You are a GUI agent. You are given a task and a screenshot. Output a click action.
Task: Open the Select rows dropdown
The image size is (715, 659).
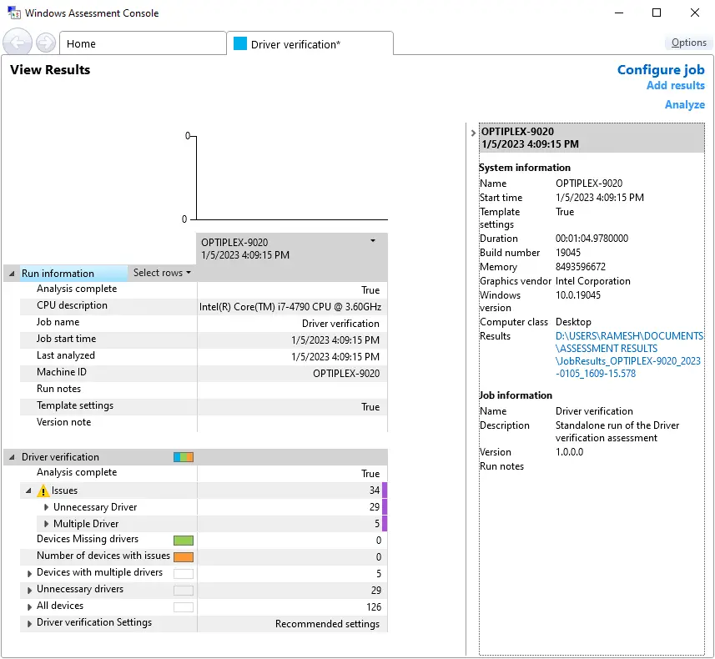[x=162, y=273]
